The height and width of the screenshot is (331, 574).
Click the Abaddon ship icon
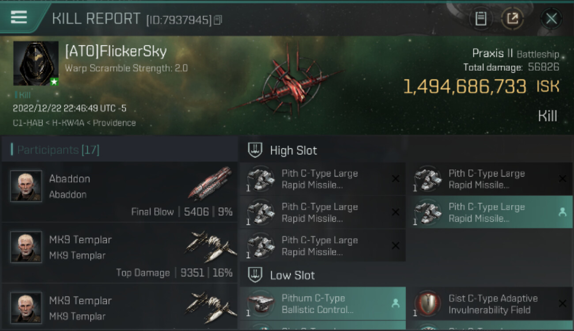pos(210,183)
